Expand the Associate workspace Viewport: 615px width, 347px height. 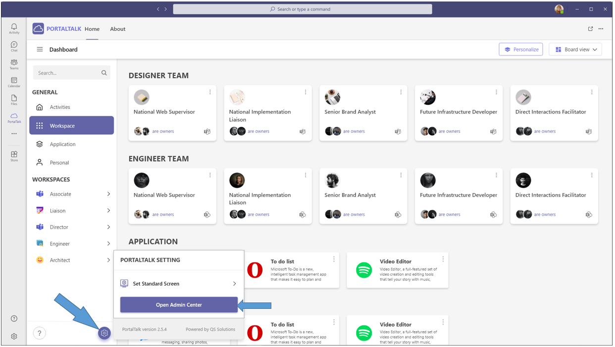(108, 194)
